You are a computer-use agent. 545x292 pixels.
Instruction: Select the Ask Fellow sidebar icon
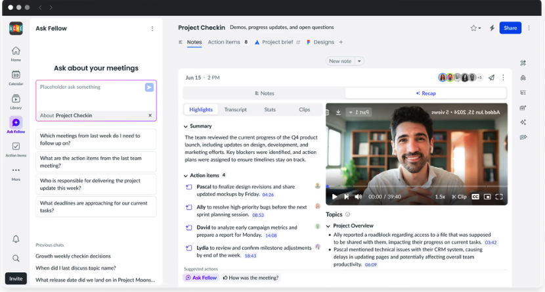click(16, 126)
